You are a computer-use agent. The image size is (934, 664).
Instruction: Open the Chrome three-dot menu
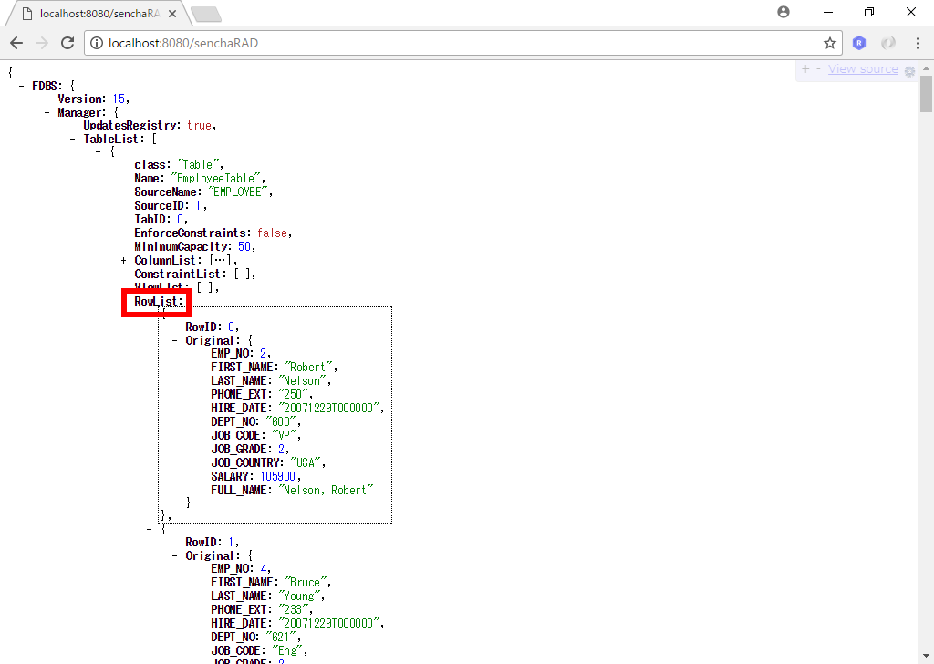918,43
